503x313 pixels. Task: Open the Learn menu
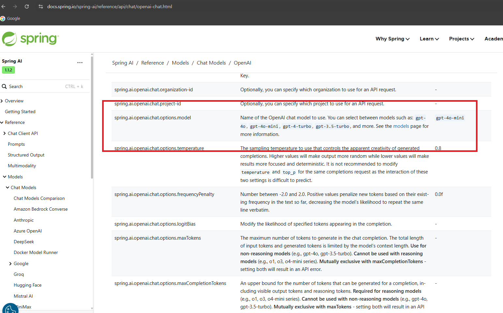tap(429, 39)
